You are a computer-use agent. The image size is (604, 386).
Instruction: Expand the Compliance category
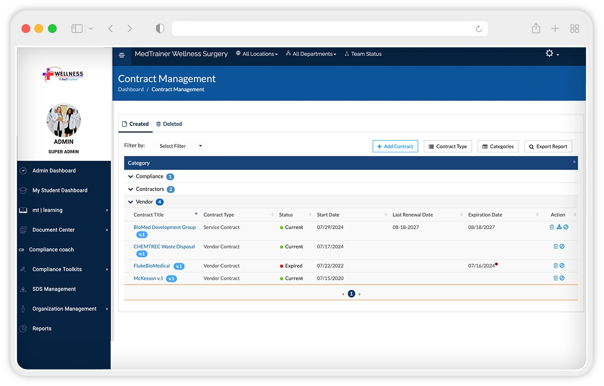130,177
